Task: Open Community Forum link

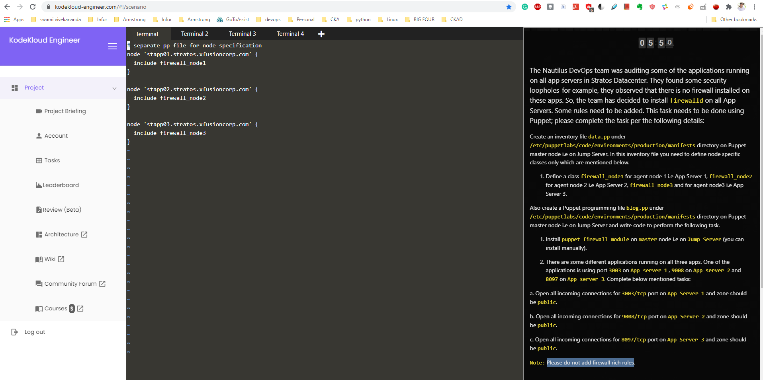Action: coord(70,284)
